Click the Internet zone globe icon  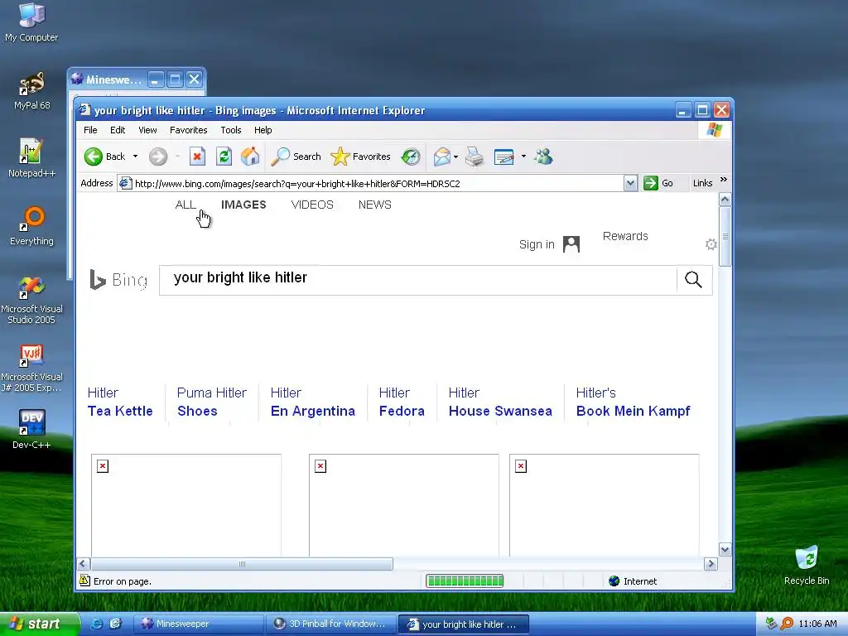pyautogui.click(x=614, y=581)
